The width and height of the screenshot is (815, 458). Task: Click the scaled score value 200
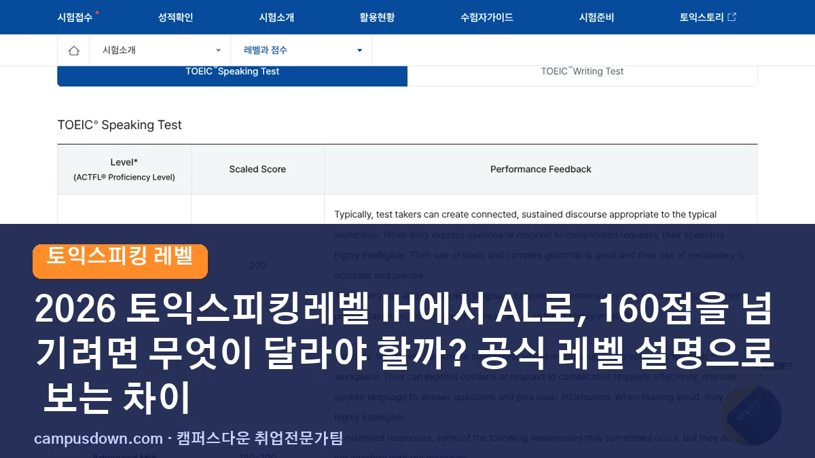pyautogui.click(x=257, y=265)
